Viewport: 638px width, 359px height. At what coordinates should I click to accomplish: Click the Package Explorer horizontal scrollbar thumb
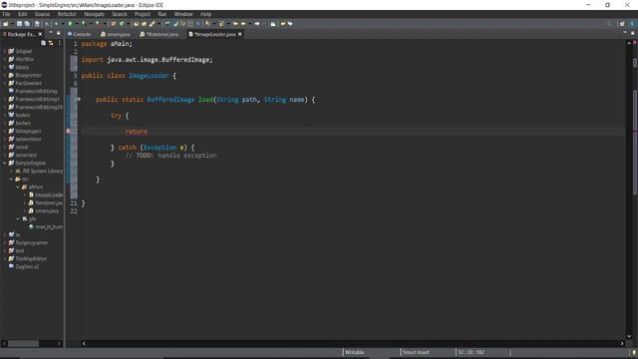pyautogui.click(x=24, y=344)
